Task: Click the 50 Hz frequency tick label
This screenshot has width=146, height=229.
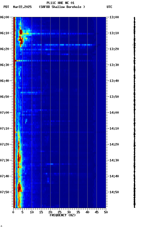Action: click(x=106, y=212)
